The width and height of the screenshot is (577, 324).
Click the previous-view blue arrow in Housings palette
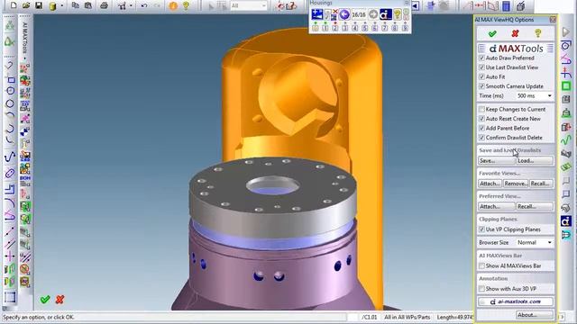pos(344,14)
